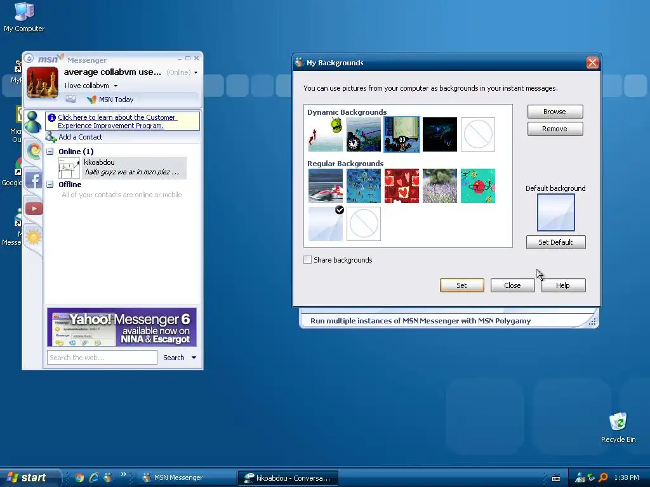Select the race car regular background
Viewport: 650px width, 487px height.
tap(326, 186)
